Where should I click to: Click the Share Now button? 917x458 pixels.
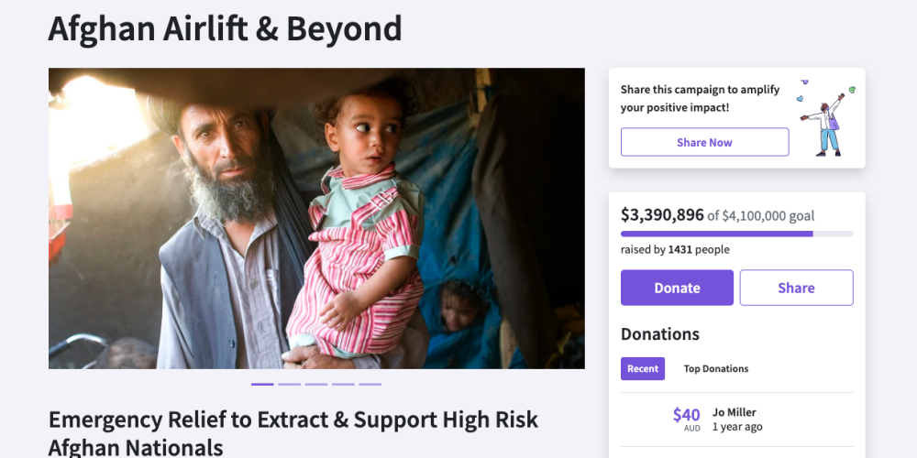[x=704, y=142]
